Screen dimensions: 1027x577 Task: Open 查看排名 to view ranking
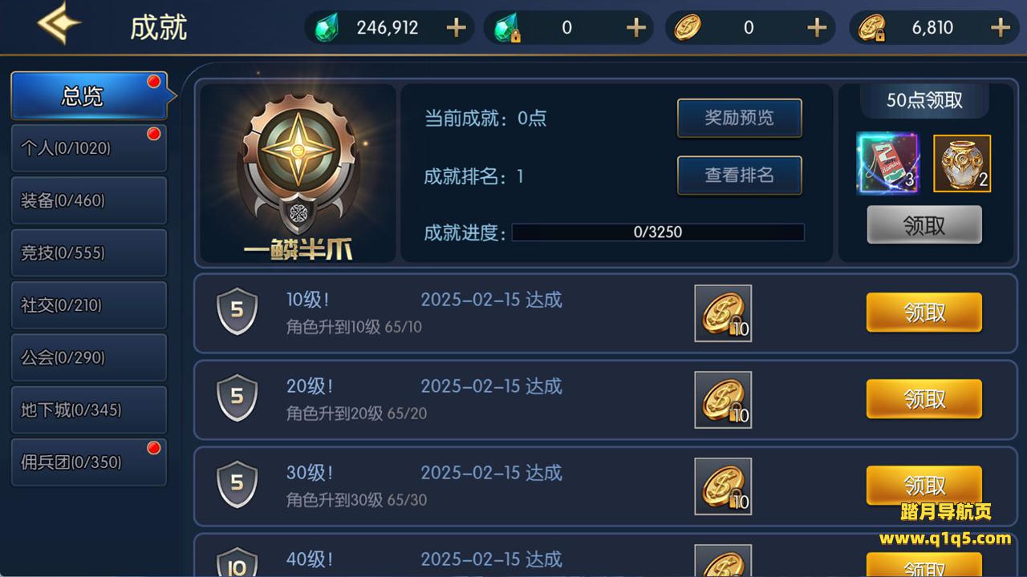click(x=740, y=176)
